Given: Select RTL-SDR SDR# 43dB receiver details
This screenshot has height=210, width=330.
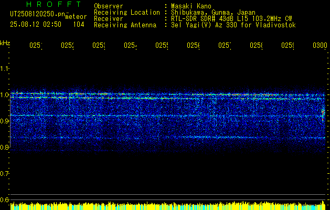Looking at the screenshot, I should 231,19.
